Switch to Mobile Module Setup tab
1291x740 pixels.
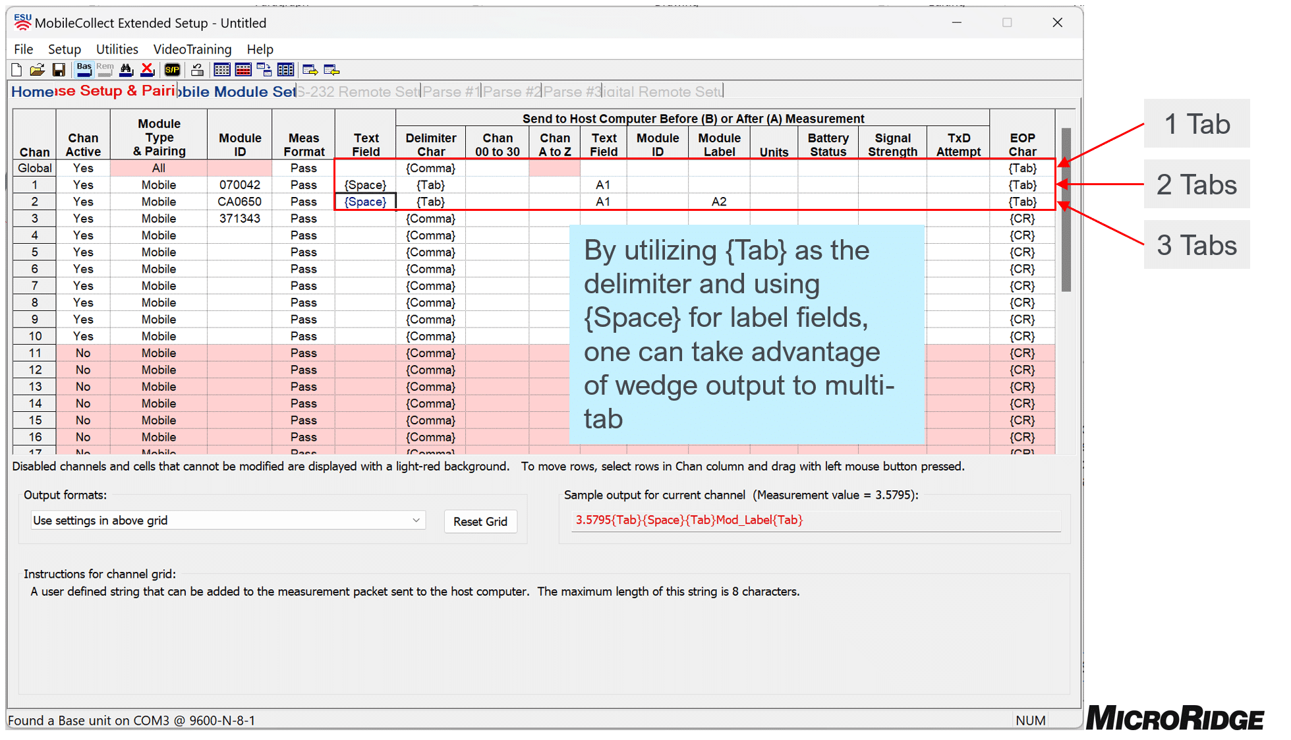[237, 92]
